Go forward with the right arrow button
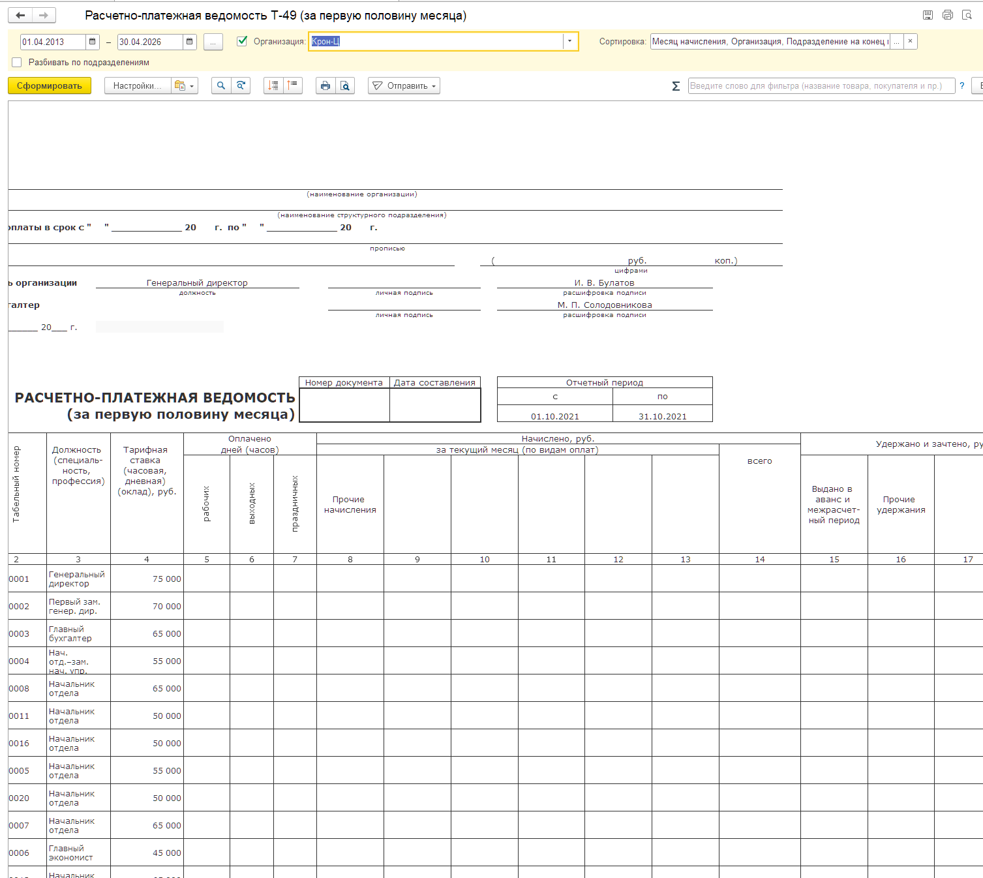 pyautogui.click(x=44, y=15)
